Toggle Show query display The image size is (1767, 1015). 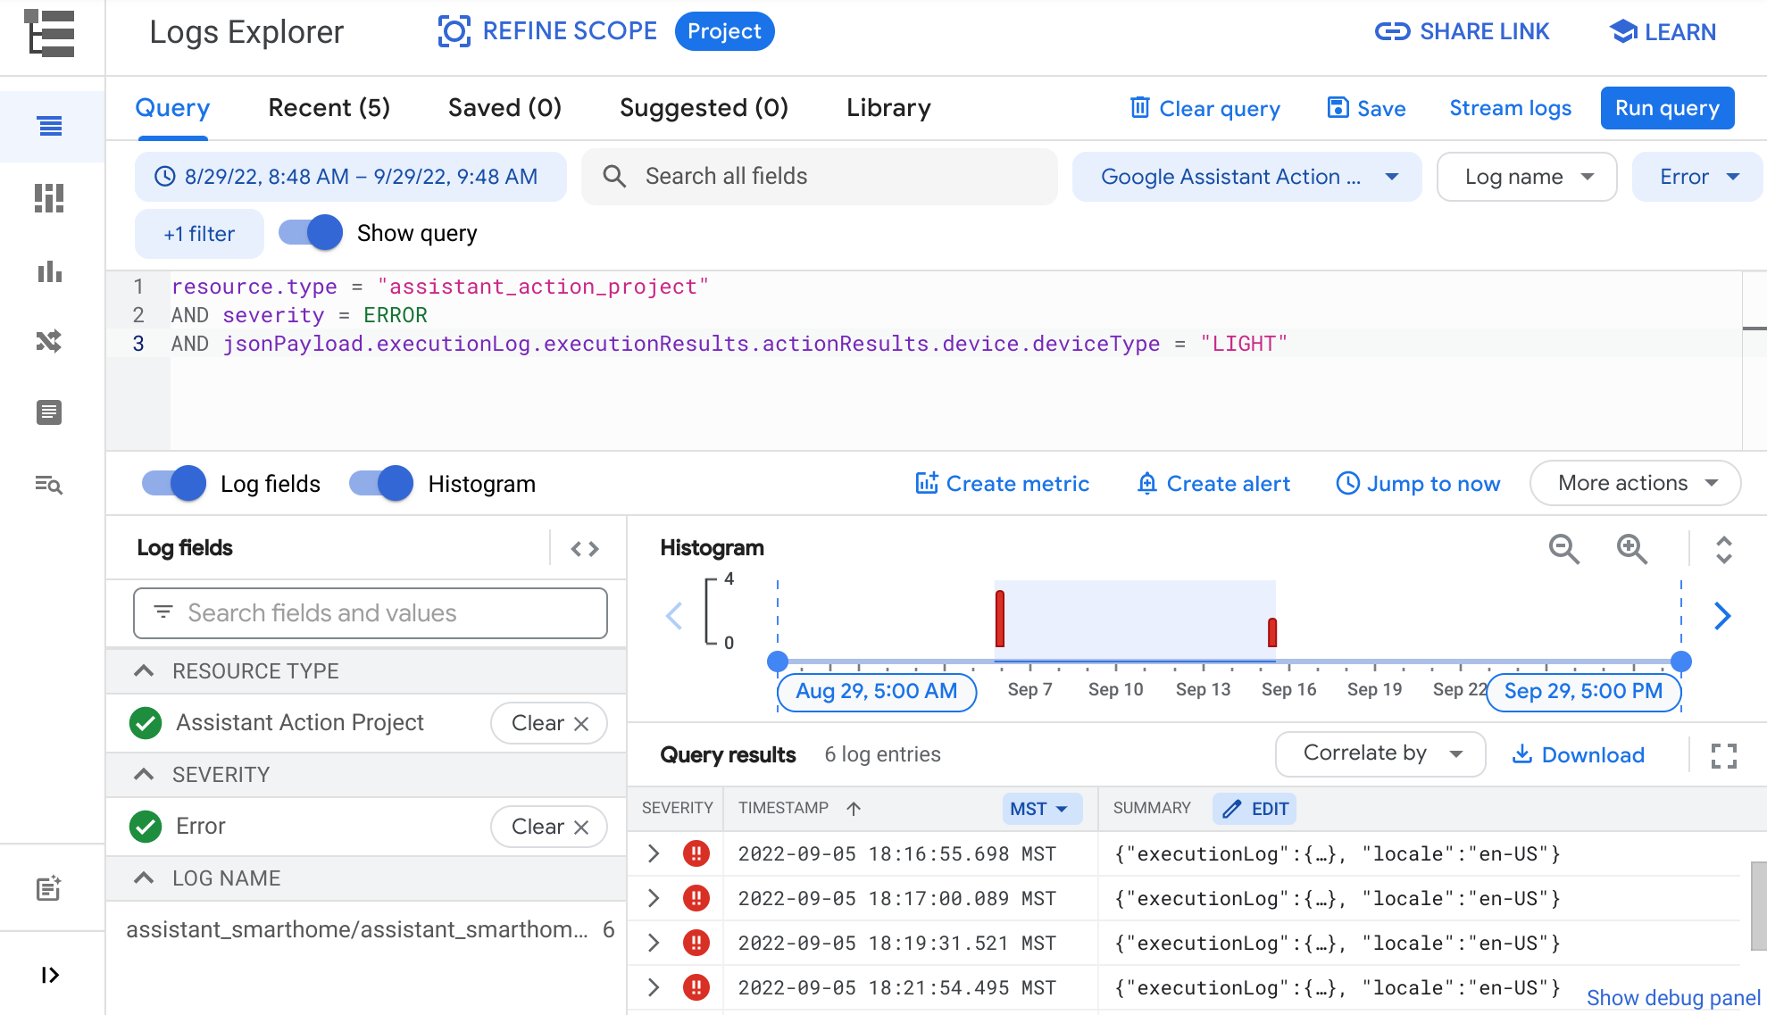tap(310, 233)
